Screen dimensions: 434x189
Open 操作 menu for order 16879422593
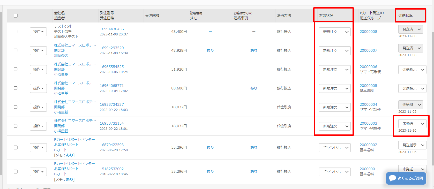[38, 147]
